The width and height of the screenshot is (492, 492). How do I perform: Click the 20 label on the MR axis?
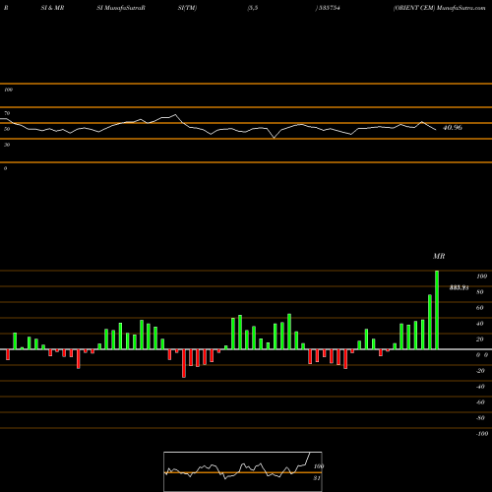[480, 339]
